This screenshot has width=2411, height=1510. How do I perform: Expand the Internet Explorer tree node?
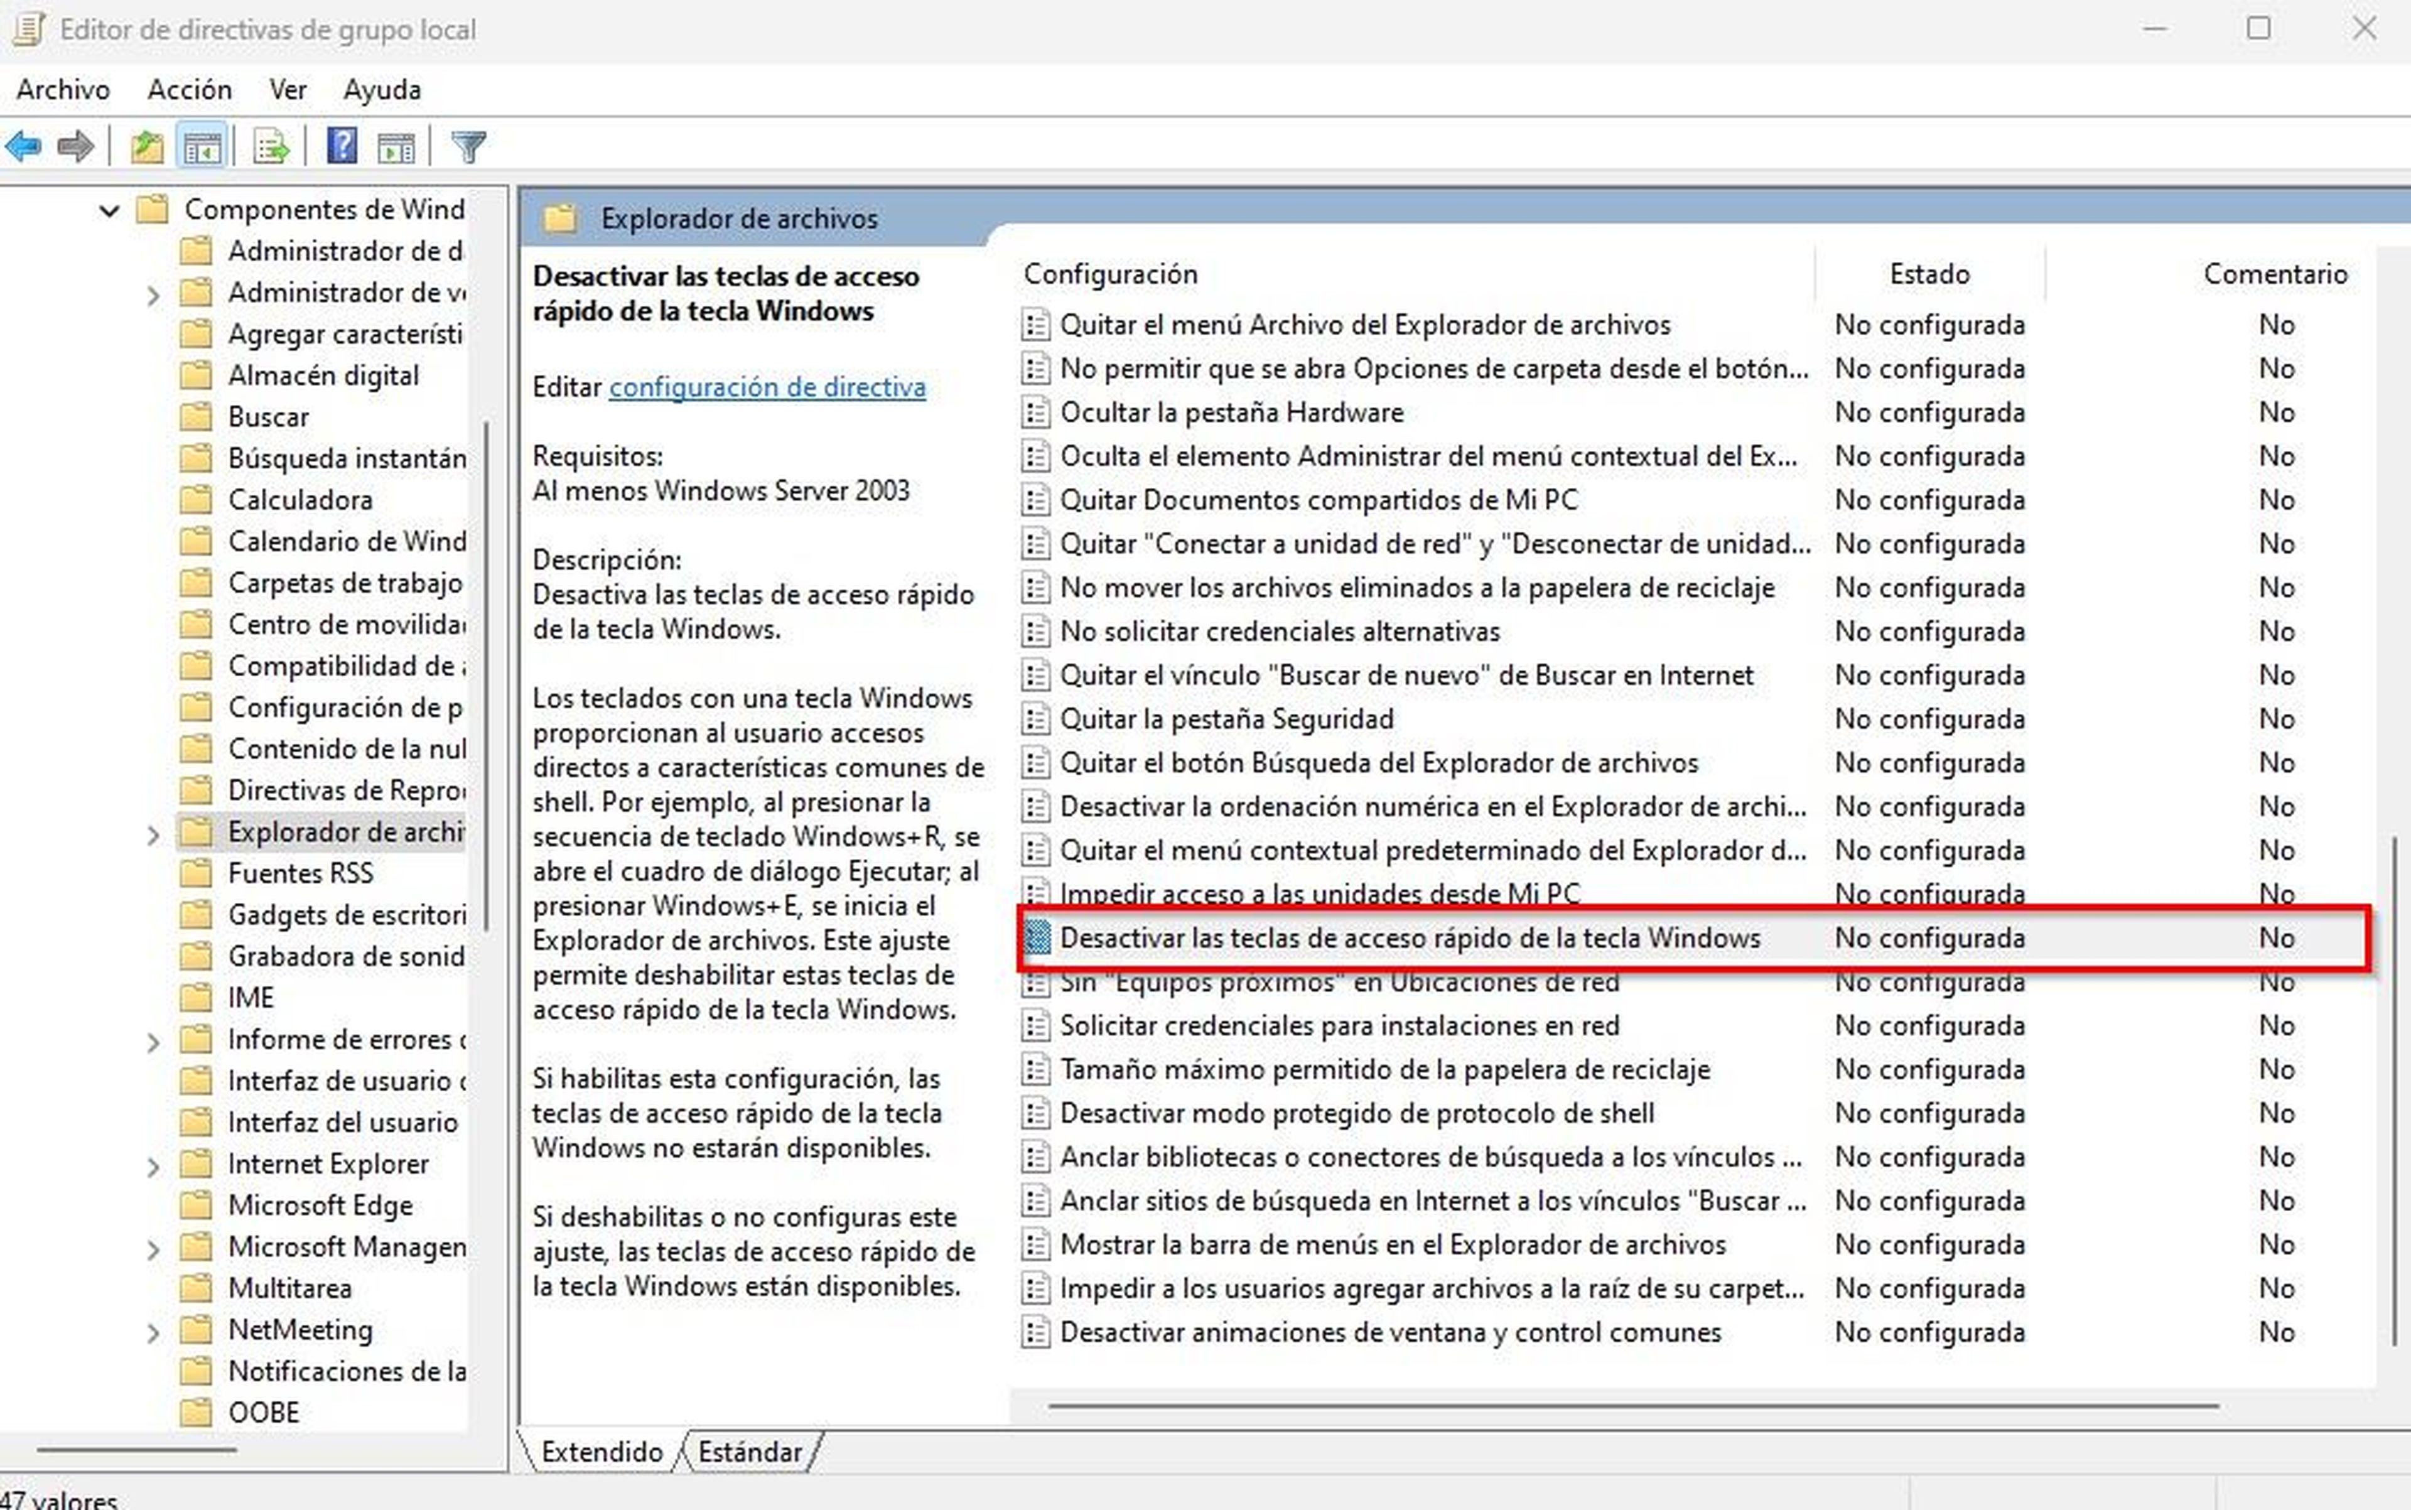click(153, 1167)
